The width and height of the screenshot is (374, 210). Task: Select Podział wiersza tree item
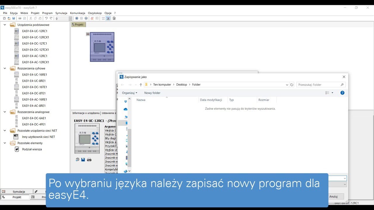click(32, 149)
